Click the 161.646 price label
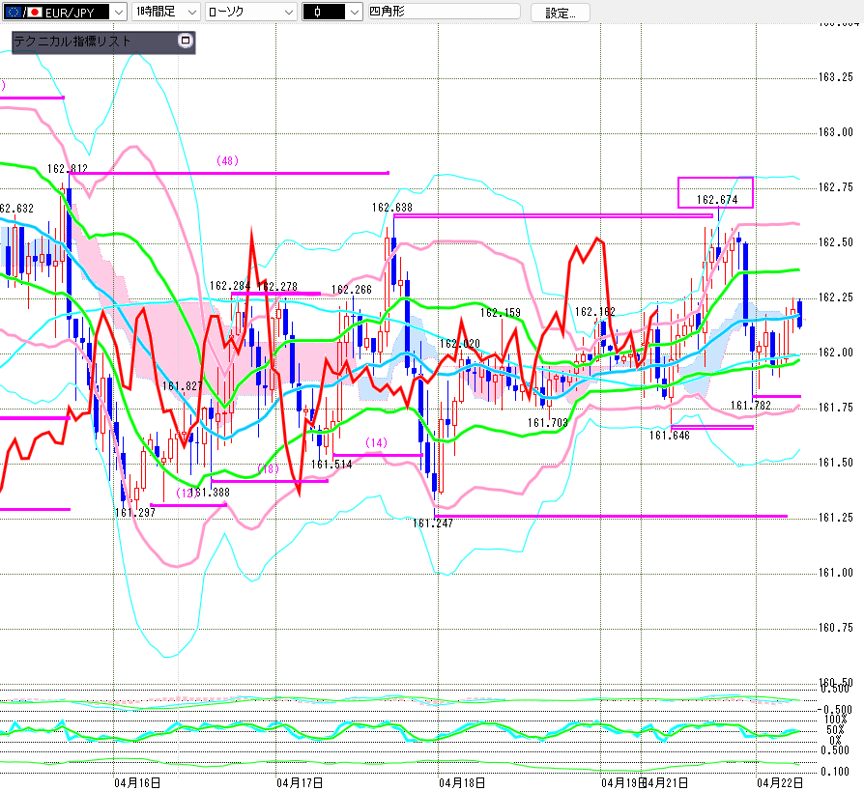Image resolution: width=864 pixels, height=791 pixels. [670, 436]
